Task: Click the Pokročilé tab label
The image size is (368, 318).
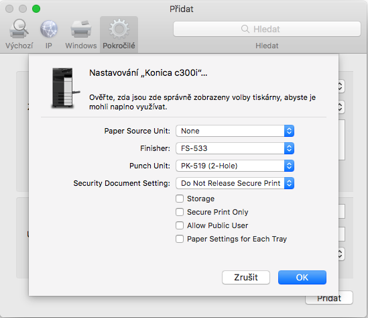Action: [119, 46]
